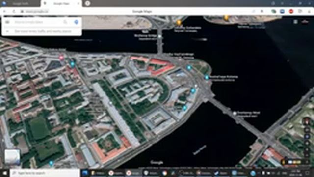Image resolution: width=314 pixels, height=177 pixels.
Task: Open the Chrome icon in the taskbar
Action: click(164, 173)
